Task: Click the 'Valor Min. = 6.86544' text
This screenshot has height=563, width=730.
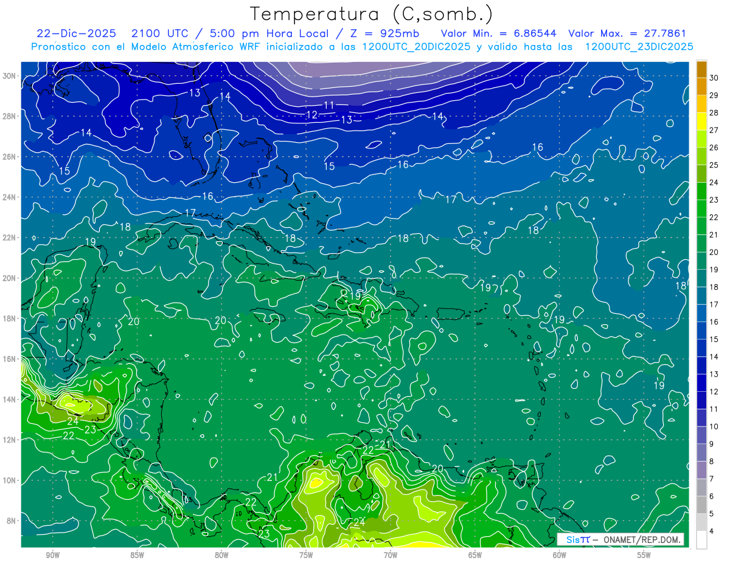Action: (x=499, y=33)
